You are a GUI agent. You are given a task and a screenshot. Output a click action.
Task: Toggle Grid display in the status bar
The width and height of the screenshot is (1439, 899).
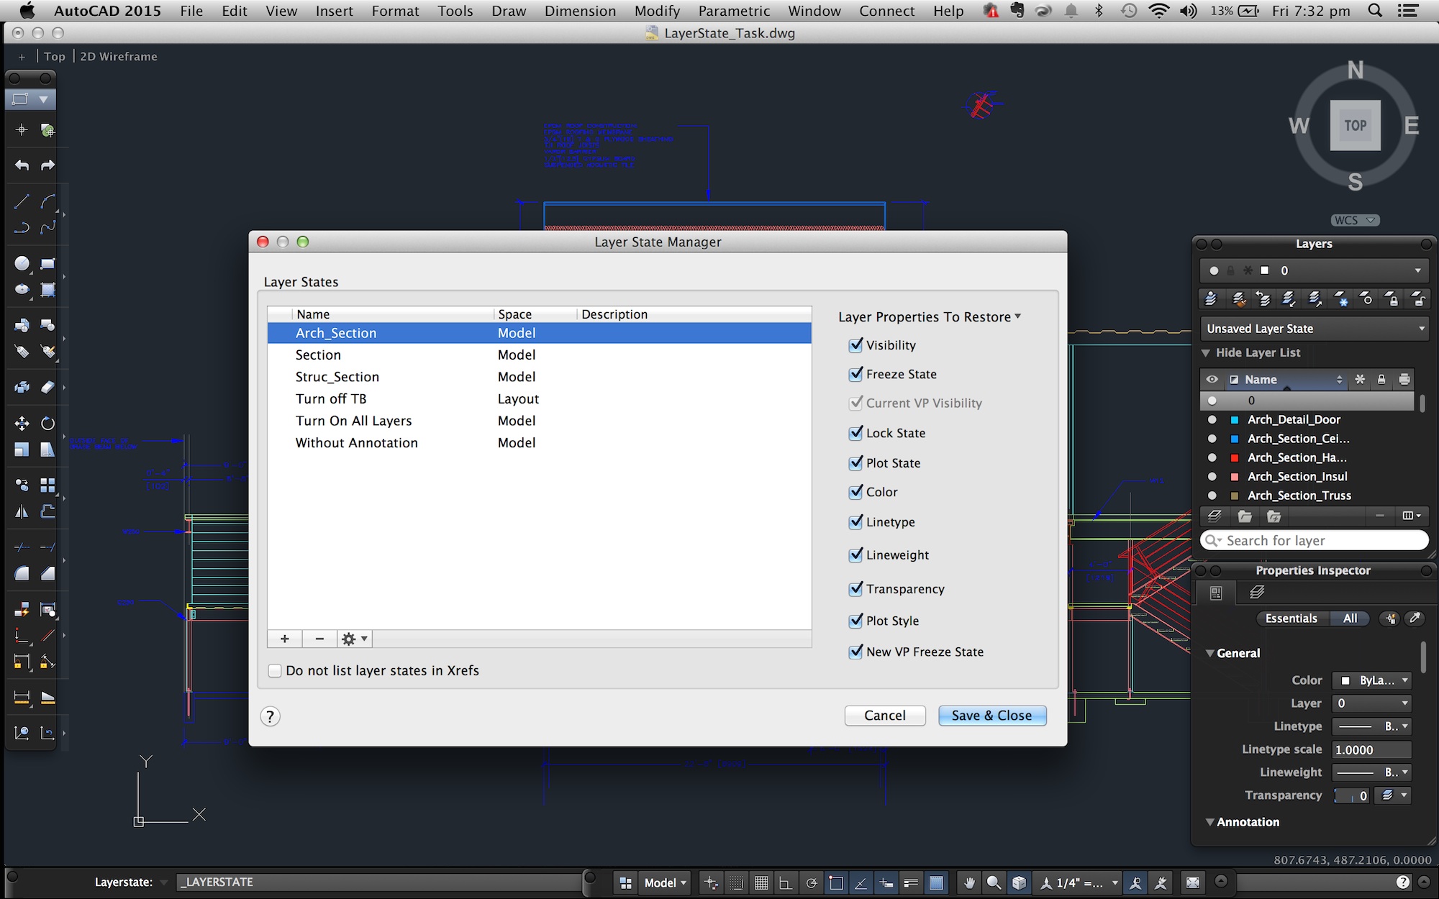pos(761,882)
